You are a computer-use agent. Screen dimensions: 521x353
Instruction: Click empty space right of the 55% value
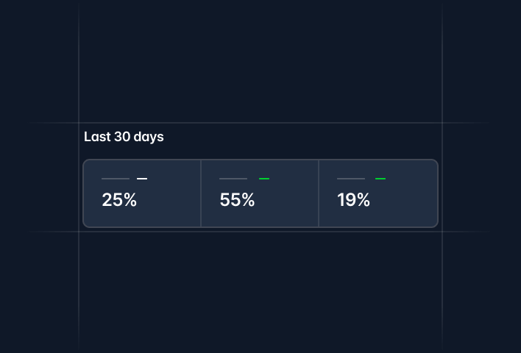coord(287,200)
